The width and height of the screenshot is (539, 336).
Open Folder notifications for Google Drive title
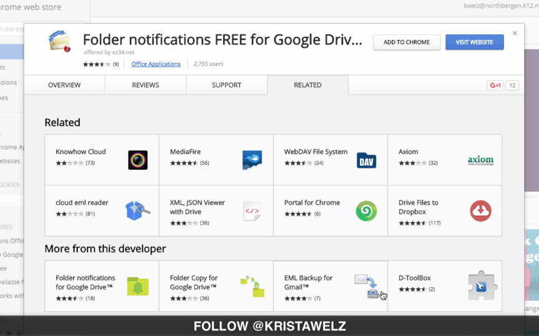(85, 282)
